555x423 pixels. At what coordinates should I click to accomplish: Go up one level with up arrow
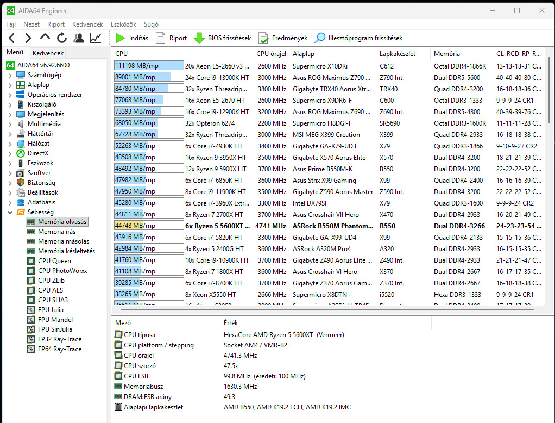click(45, 37)
